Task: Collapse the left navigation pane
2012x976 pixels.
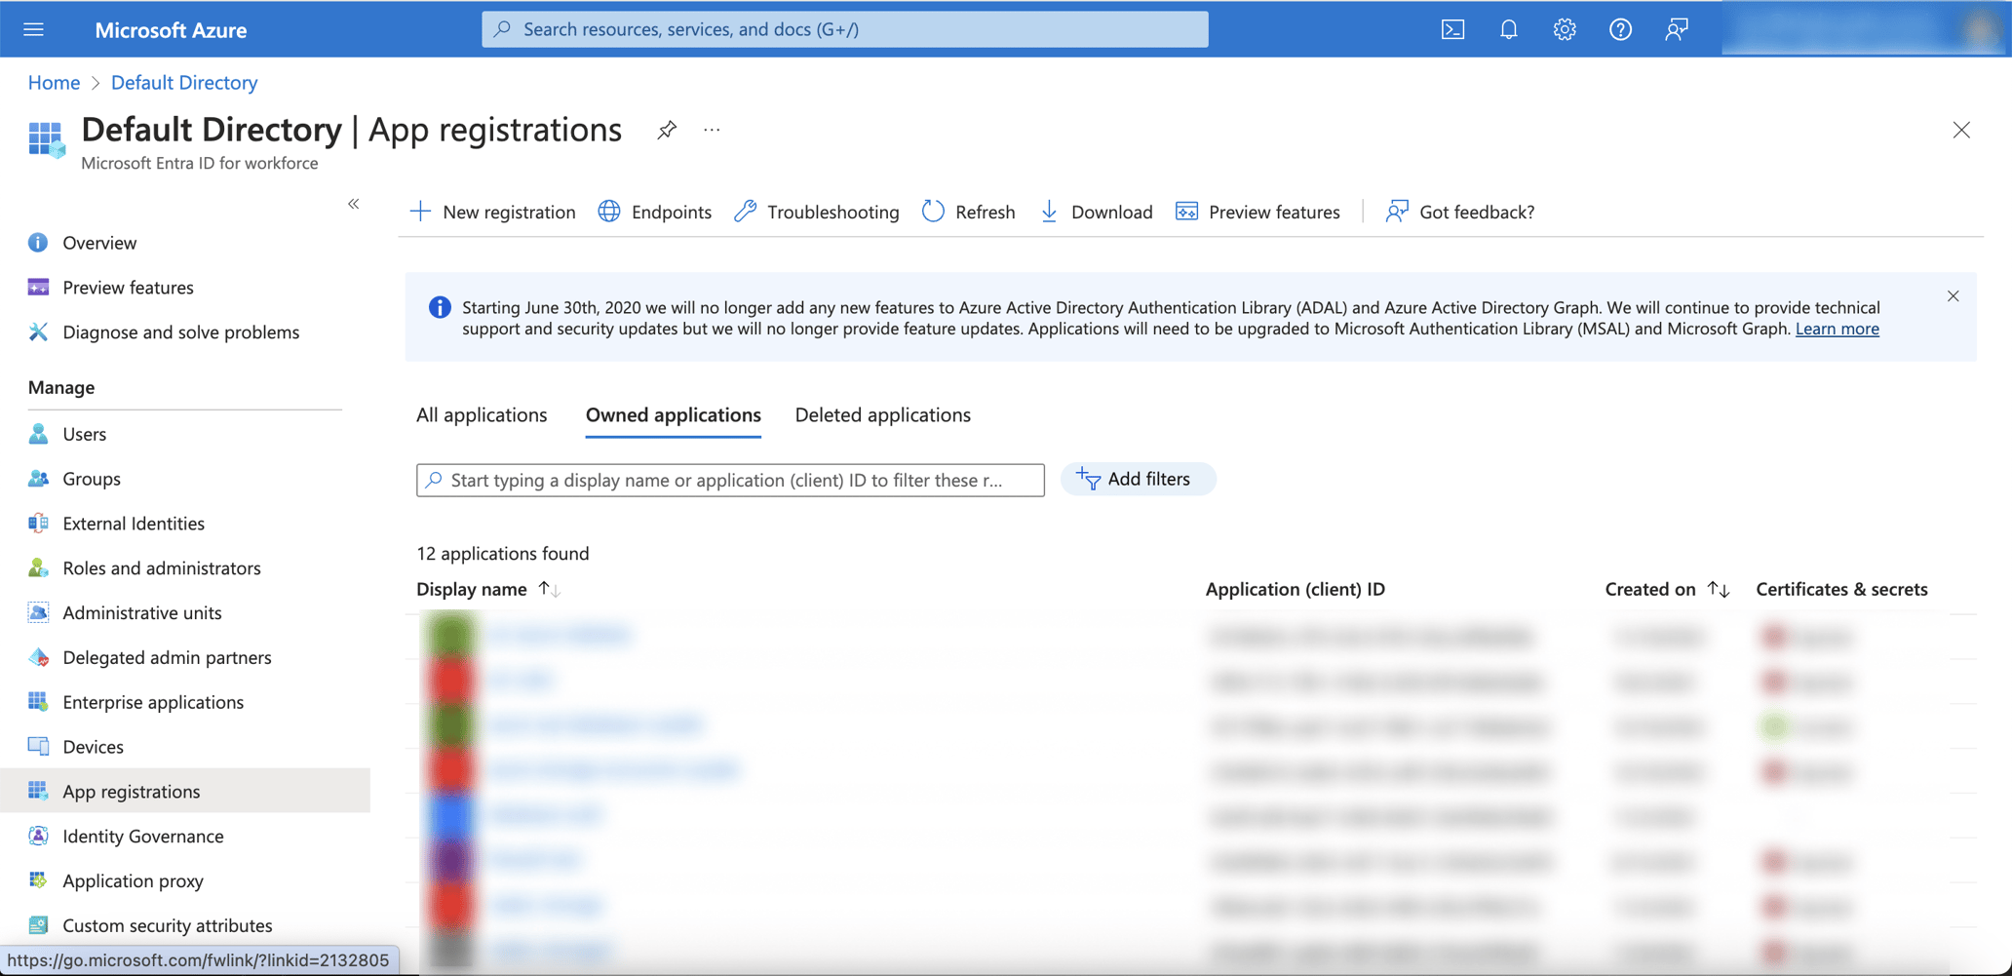Action: 353,204
